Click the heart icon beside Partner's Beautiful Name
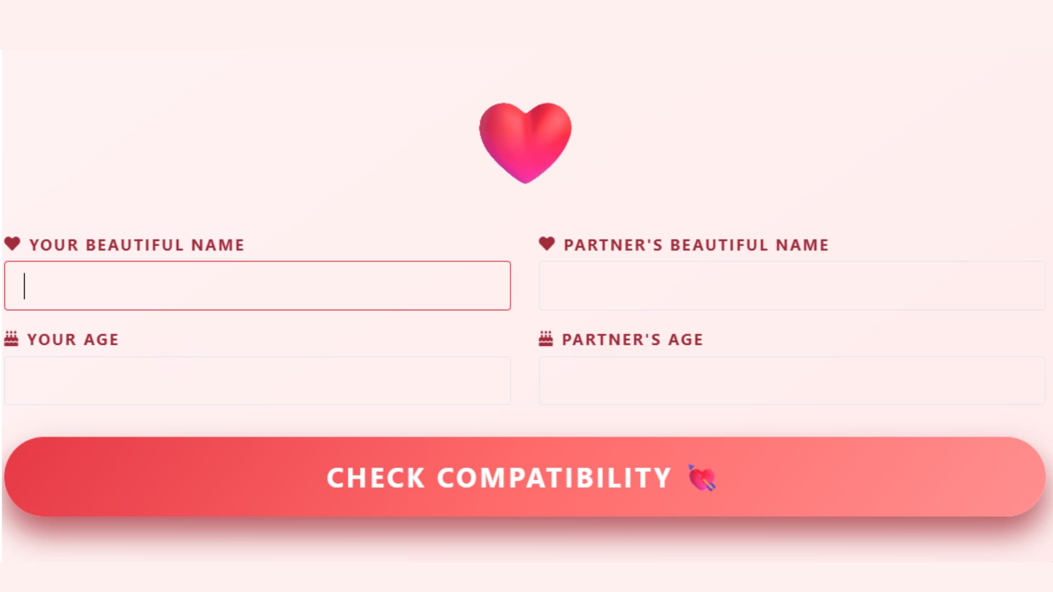Screen dimensions: 1053x592 (547, 243)
